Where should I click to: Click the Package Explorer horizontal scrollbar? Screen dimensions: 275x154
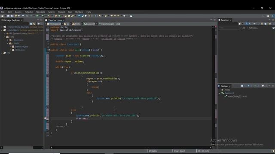[22, 148]
